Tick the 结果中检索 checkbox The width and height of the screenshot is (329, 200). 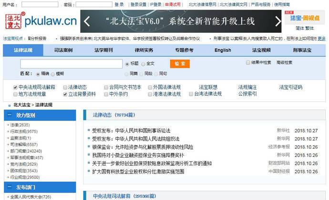[248, 62]
